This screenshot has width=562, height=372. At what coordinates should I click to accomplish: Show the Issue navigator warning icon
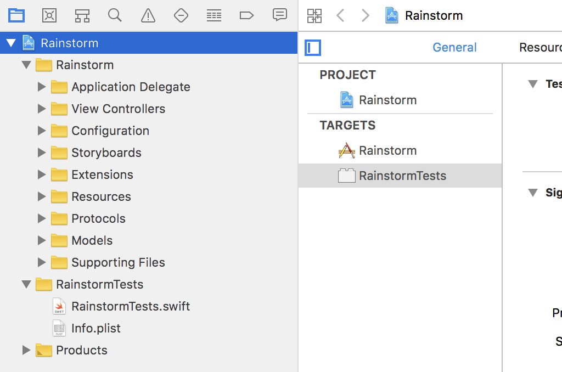[x=148, y=15]
